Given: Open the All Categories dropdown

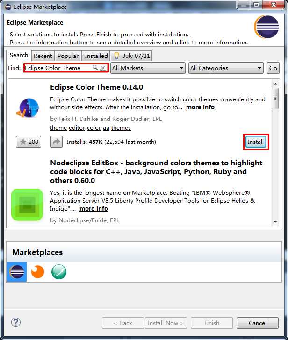Looking at the screenshot, I should (226, 68).
